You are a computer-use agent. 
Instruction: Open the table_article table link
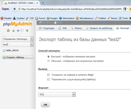(12, 50)
